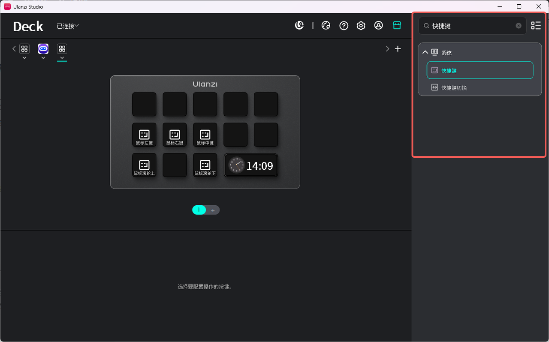This screenshot has width=549, height=342.
Task: Clear the search field text
Action: tap(519, 26)
